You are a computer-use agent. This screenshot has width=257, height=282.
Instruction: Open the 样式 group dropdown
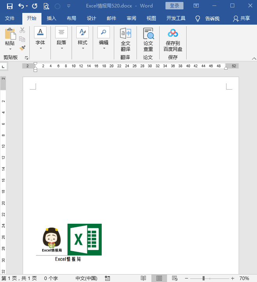83,38
